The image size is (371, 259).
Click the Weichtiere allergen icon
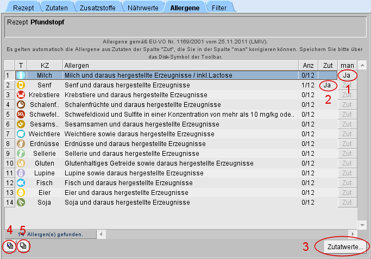coord(21,134)
